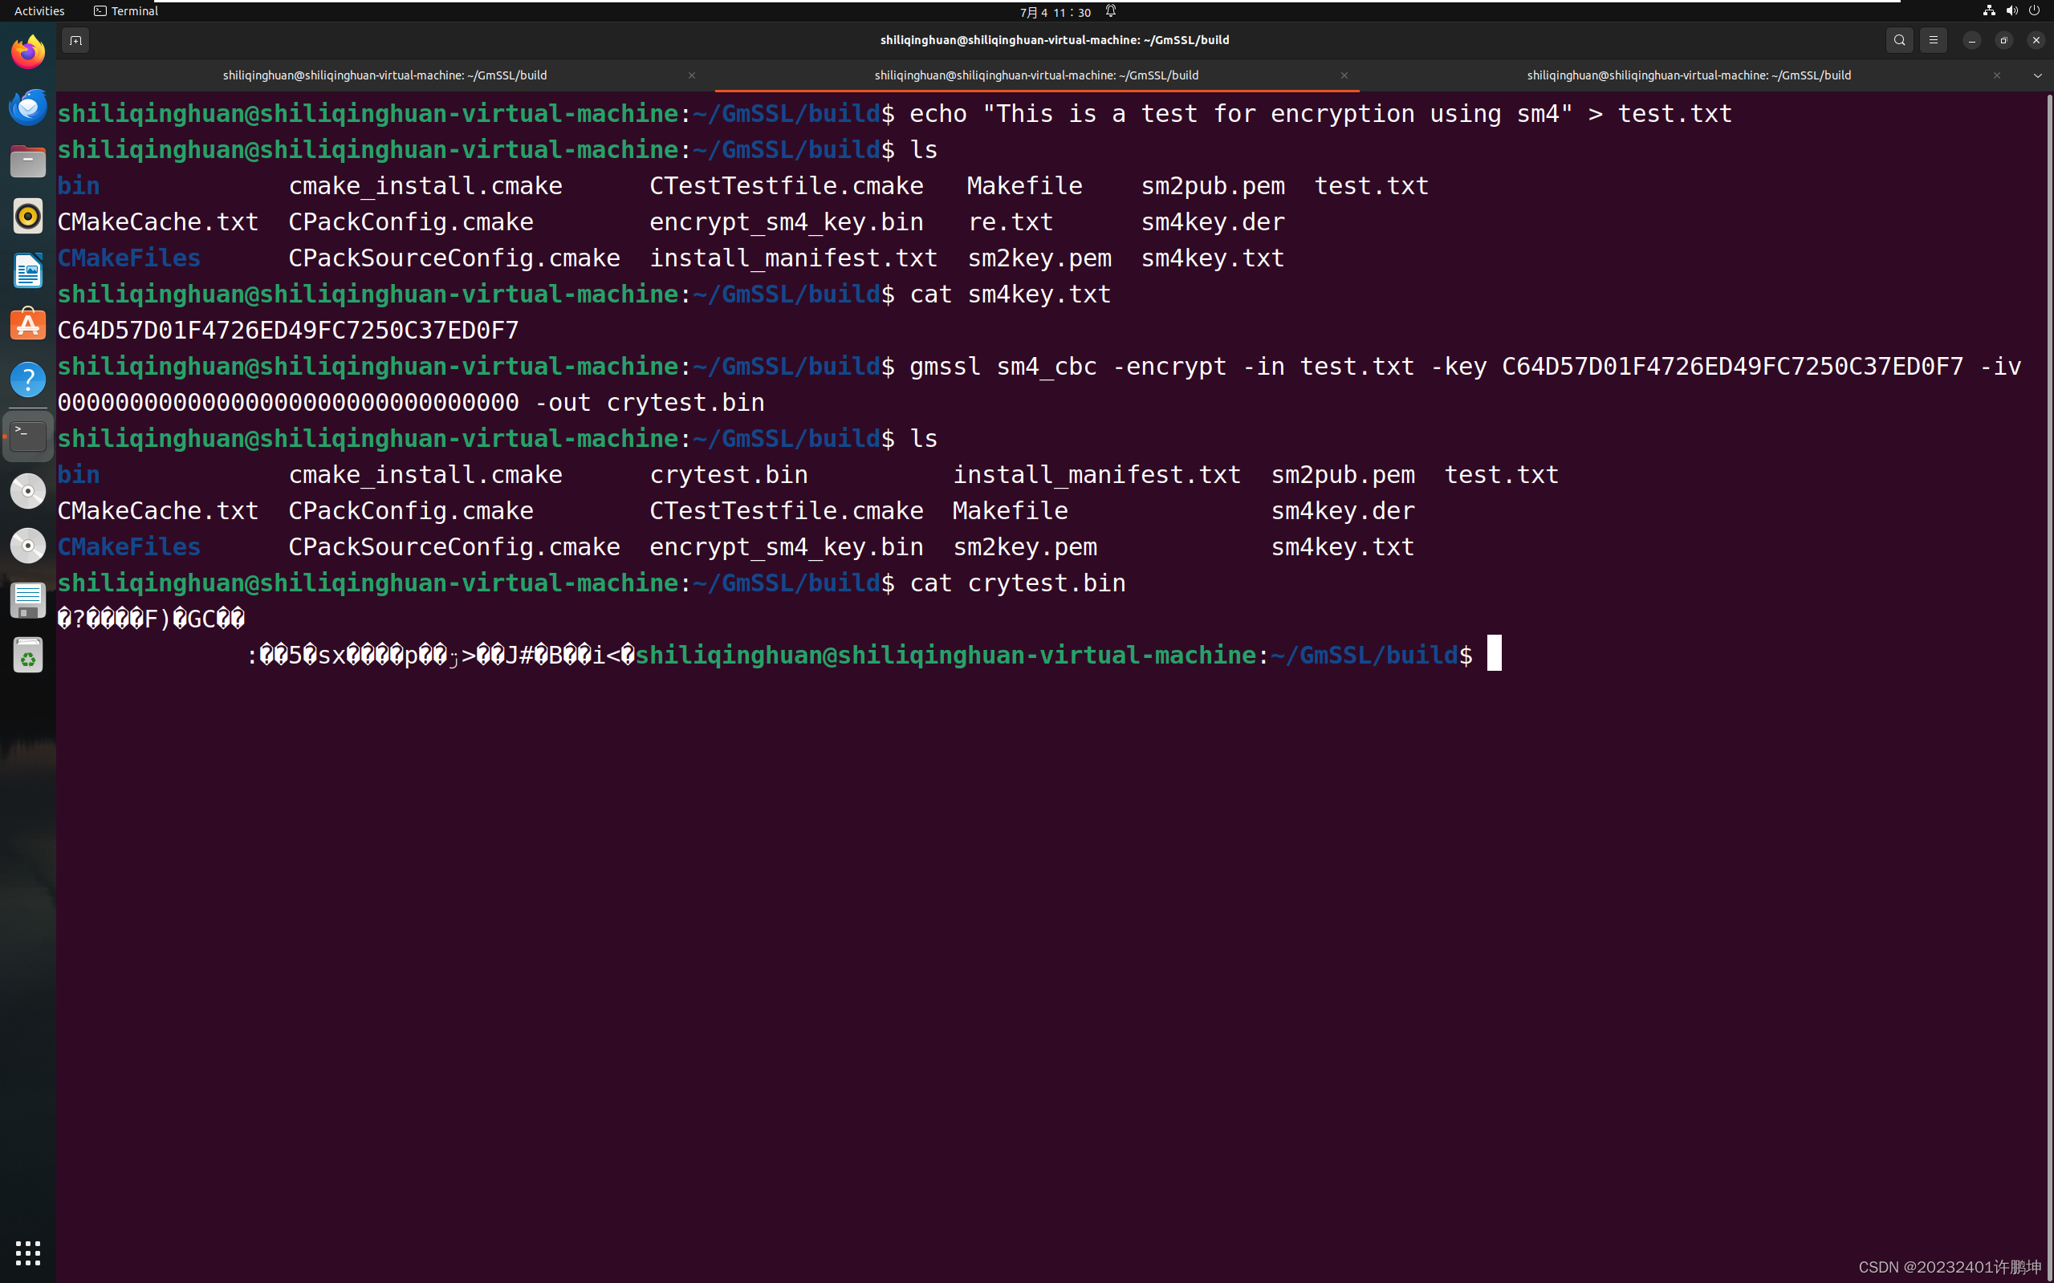Click at the terminal cursor block
Viewport: 2054px width, 1283px height.
point(1494,653)
